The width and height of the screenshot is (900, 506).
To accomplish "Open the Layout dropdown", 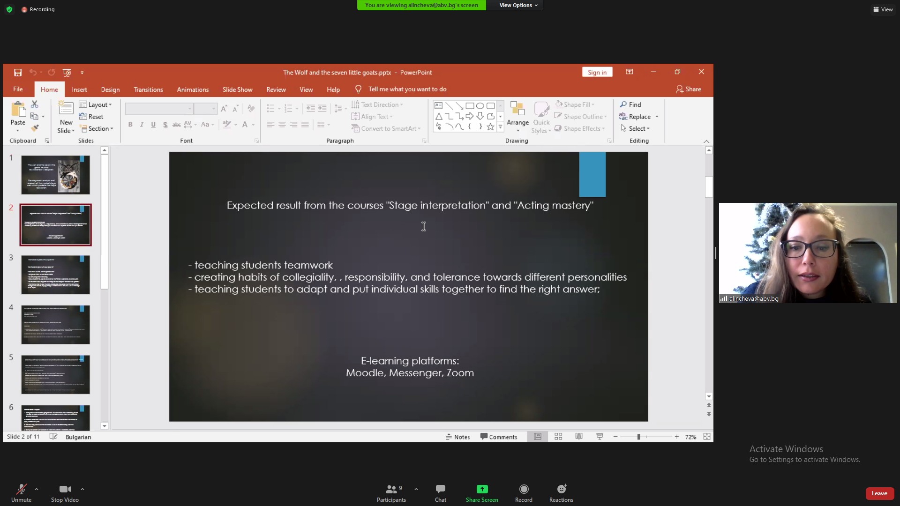I will coord(96,104).
